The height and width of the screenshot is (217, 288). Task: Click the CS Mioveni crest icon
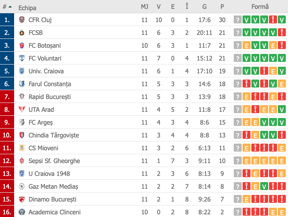pyautogui.click(x=22, y=148)
